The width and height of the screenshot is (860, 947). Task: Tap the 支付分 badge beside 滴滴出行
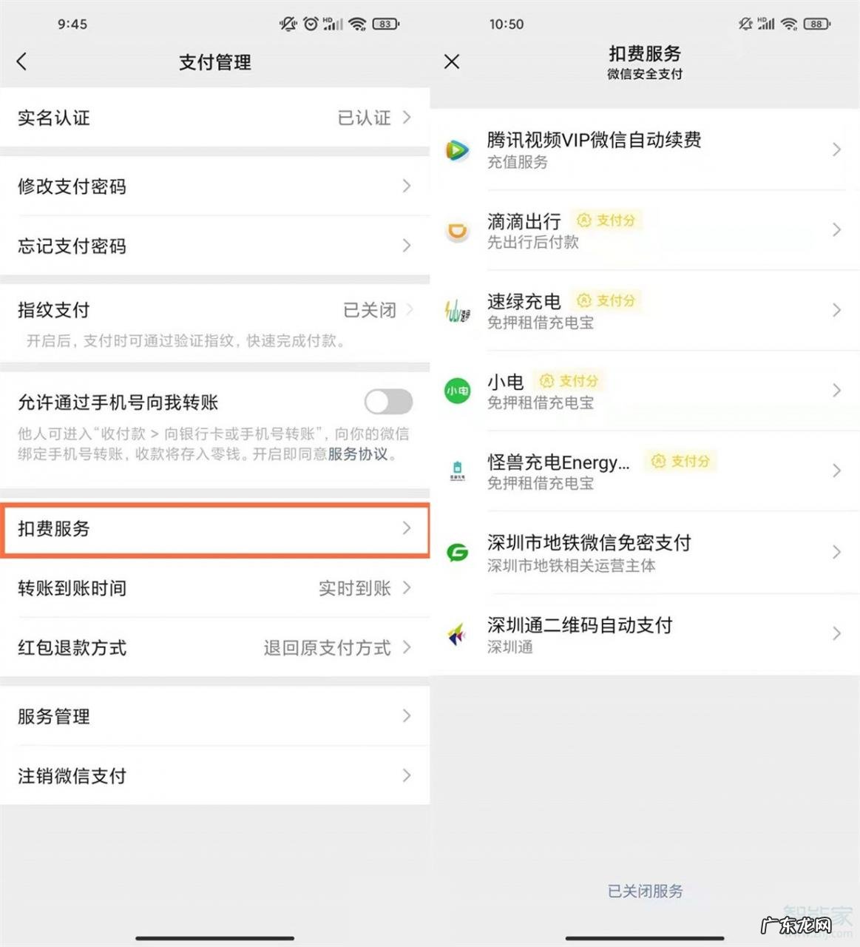pos(606,220)
